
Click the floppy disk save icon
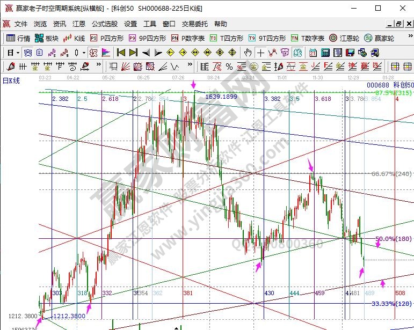click(x=350, y=53)
